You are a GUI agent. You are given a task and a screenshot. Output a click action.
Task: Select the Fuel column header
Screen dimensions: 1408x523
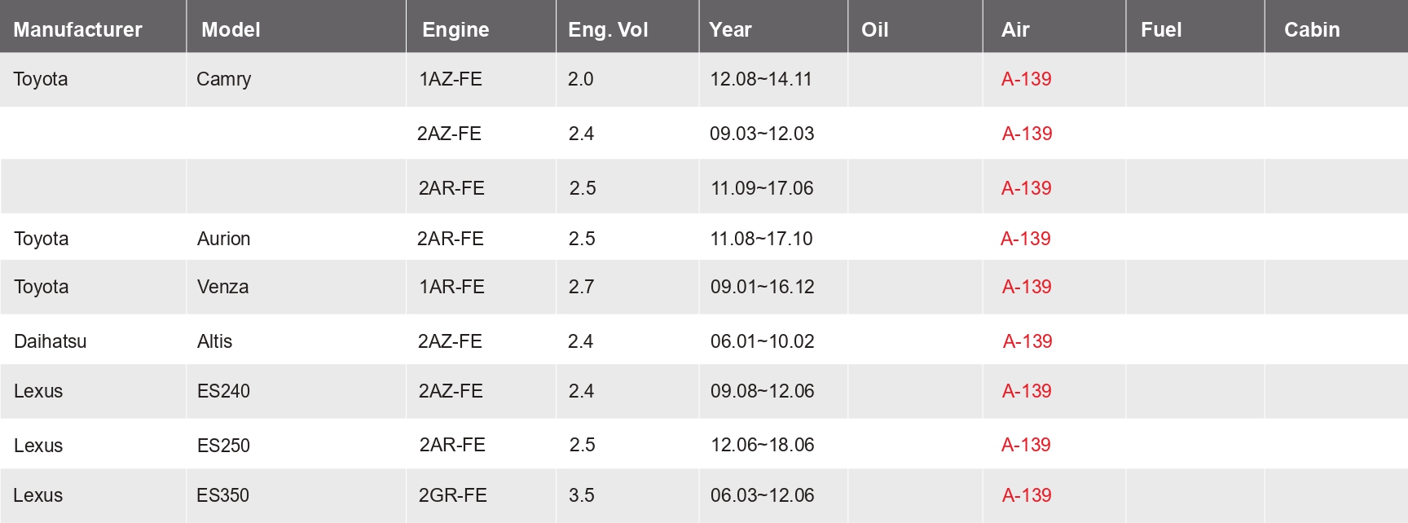(1160, 30)
